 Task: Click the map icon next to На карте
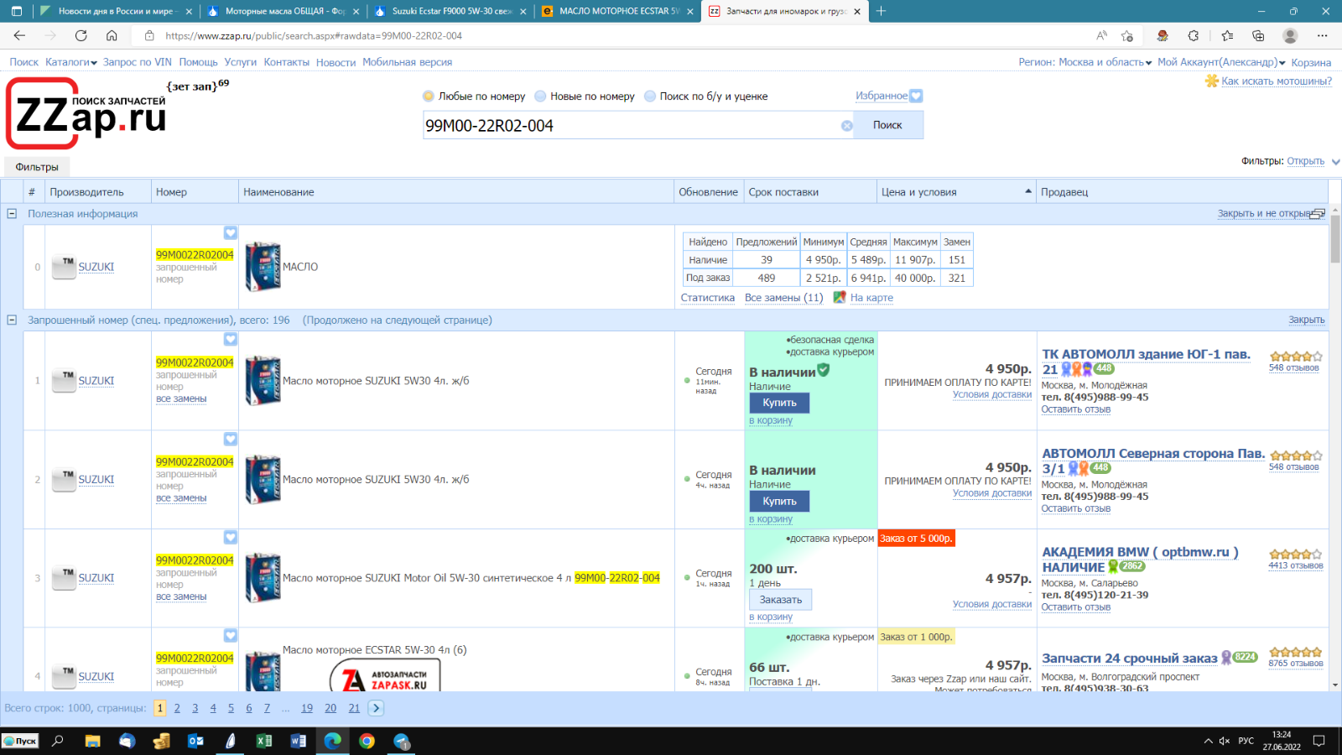(x=840, y=297)
